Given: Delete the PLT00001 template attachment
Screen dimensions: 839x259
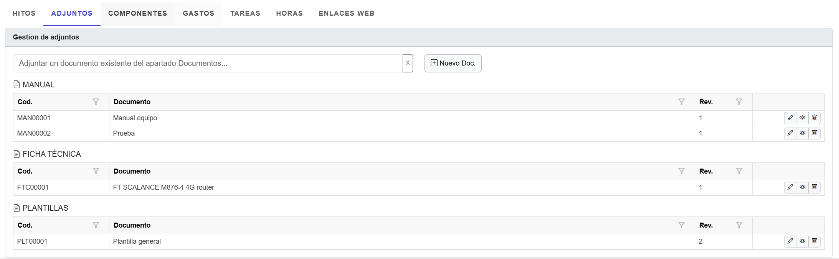Looking at the screenshot, I should point(814,241).
